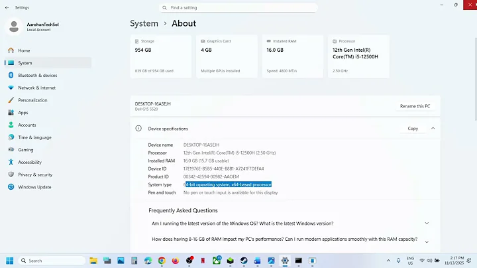Expand the latest Windows version question
This screenshot has height=268, width=477.
427,224
